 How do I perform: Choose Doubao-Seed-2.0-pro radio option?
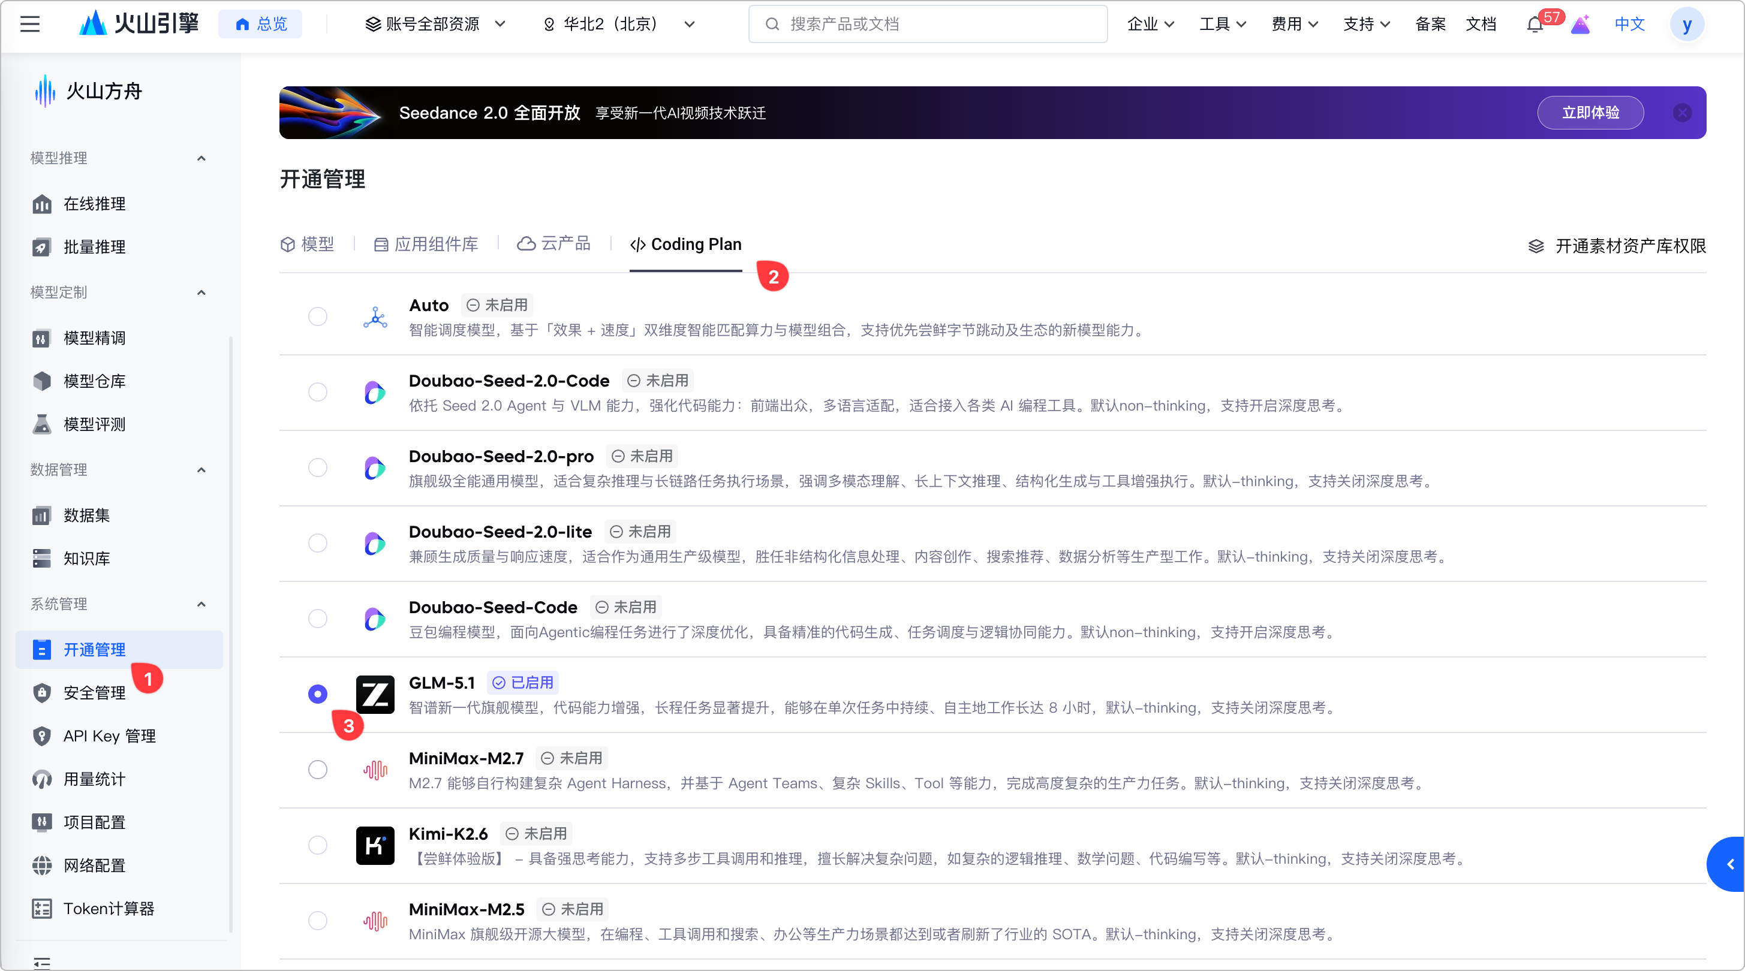(x=318, y=468)
